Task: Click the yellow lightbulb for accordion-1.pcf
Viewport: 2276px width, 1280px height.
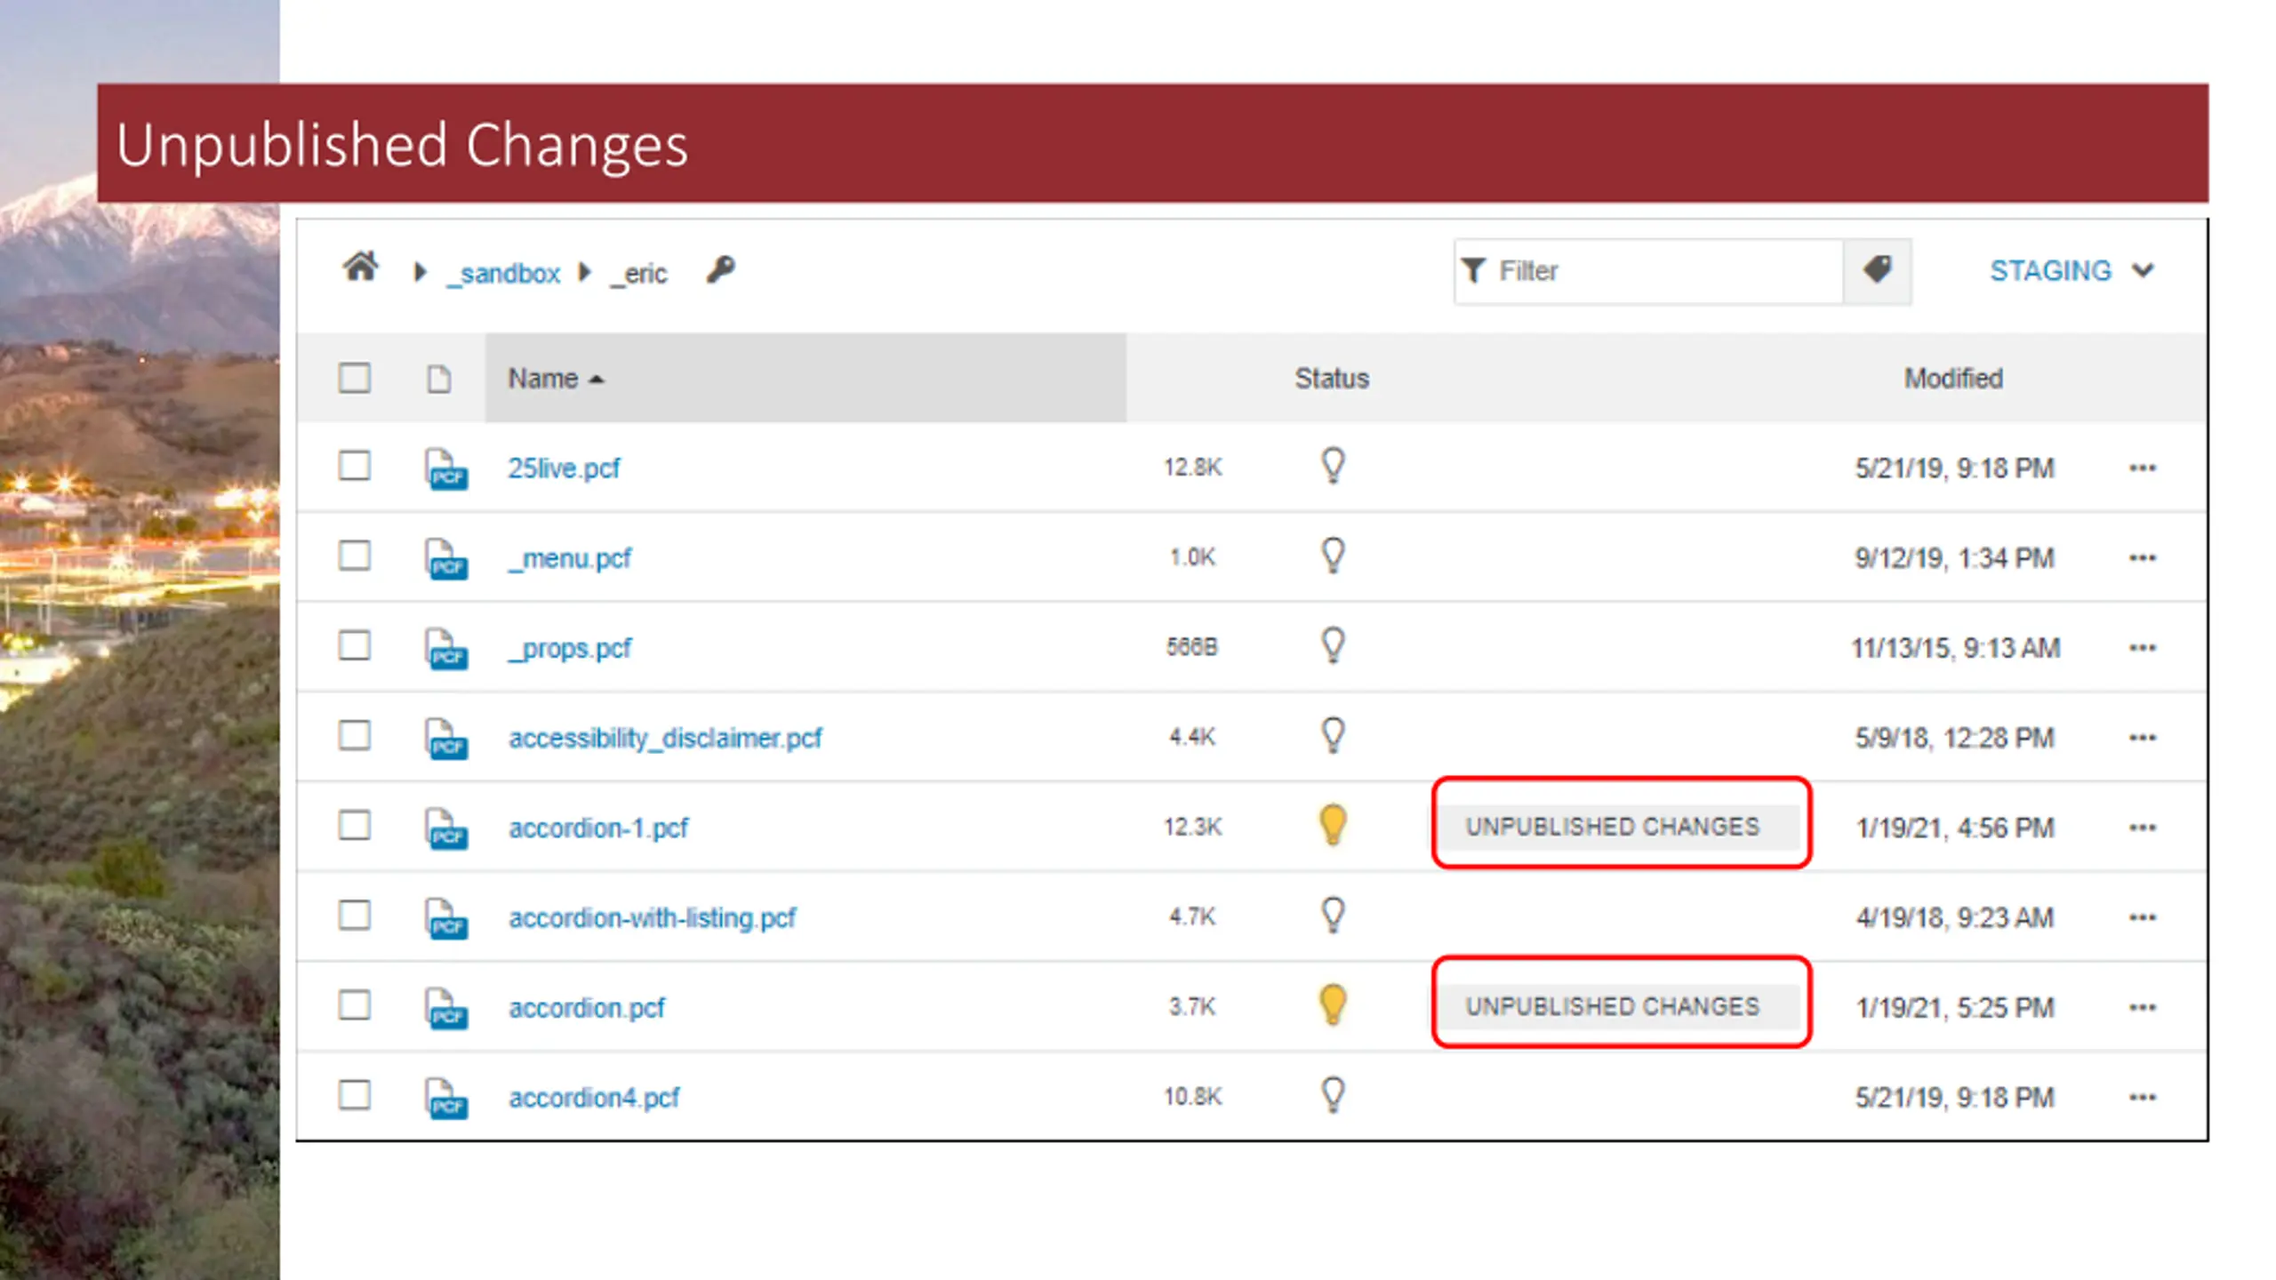Action: click(1332, 825)
